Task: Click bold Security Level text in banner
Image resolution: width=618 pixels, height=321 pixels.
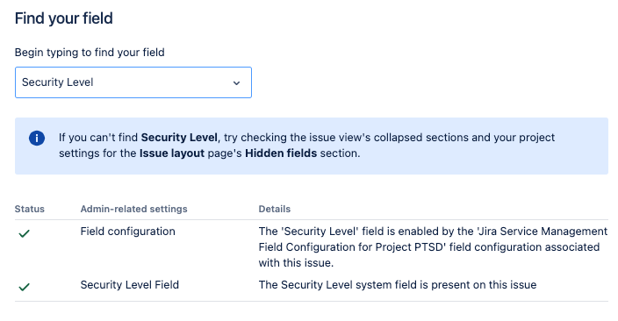Action: (x=179, y=138)
